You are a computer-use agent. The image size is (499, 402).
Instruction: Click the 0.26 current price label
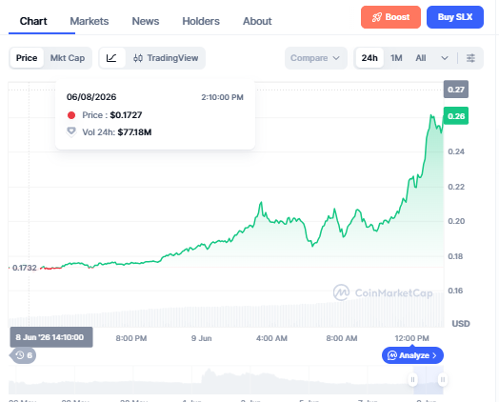pyautogui.click(x=456, y=116)
